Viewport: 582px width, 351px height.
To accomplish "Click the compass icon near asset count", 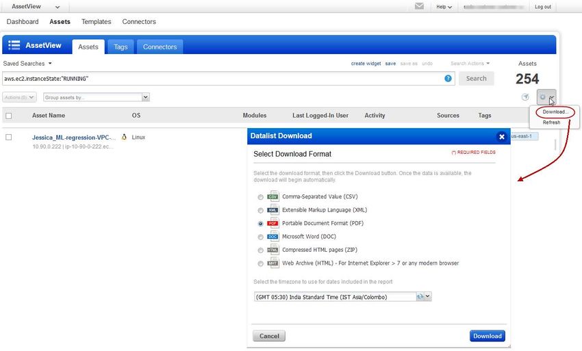I will tap(525, 97).
